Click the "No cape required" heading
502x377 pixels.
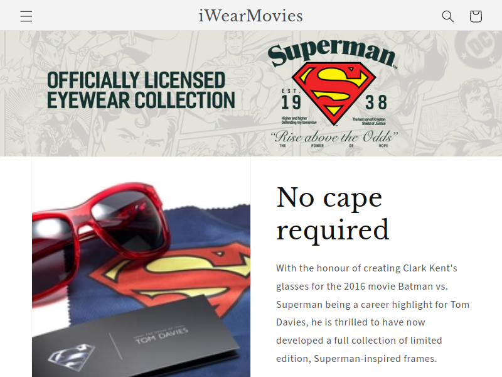[333, 213]
